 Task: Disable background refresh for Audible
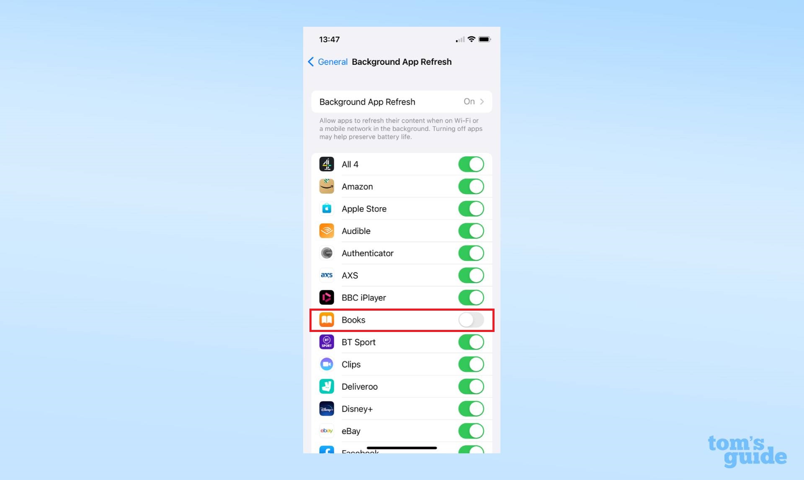pos(471,231)
